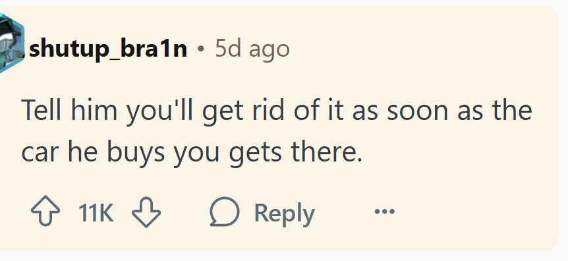The width and height of the screenshot is (568, 261).
Task: Open the three-dot more options menu
Action: (384, 211)
